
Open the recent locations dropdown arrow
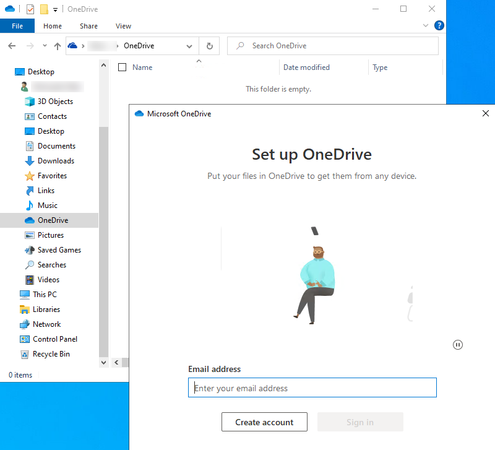45,46
